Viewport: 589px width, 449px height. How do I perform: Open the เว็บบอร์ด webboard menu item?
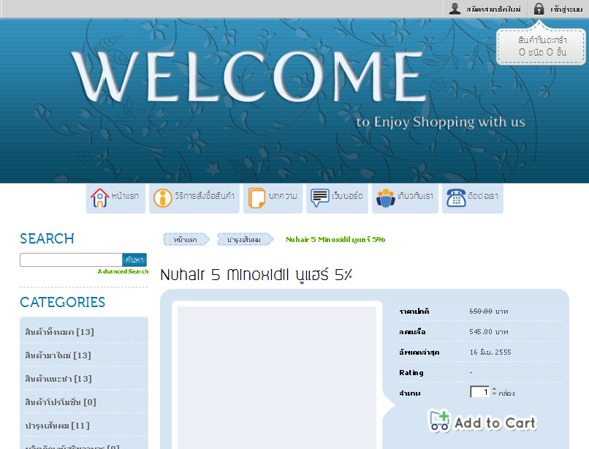click(x=337, y=198)
